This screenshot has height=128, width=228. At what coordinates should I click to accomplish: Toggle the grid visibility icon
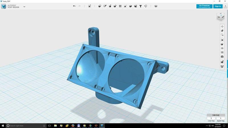coord(222,52)
